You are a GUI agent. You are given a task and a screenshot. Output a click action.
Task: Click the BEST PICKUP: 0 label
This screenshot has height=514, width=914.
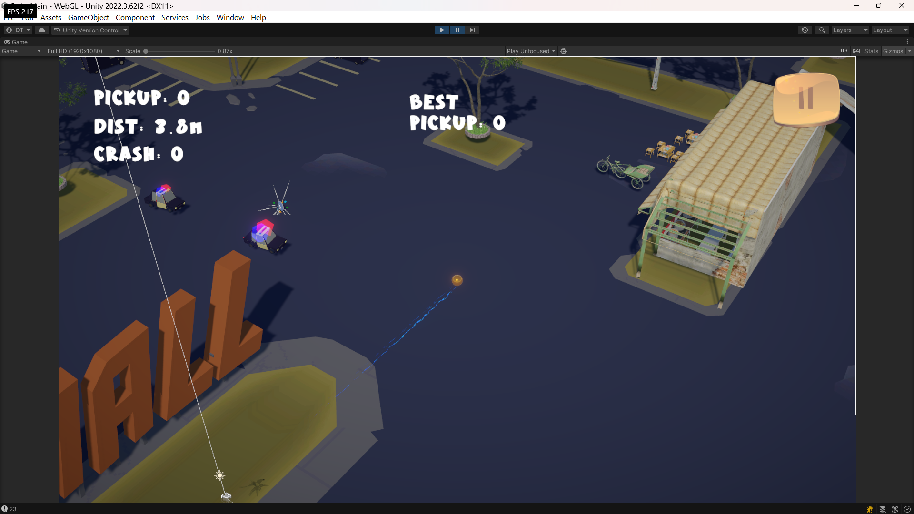pyautogui.click(x=457, y=113)
